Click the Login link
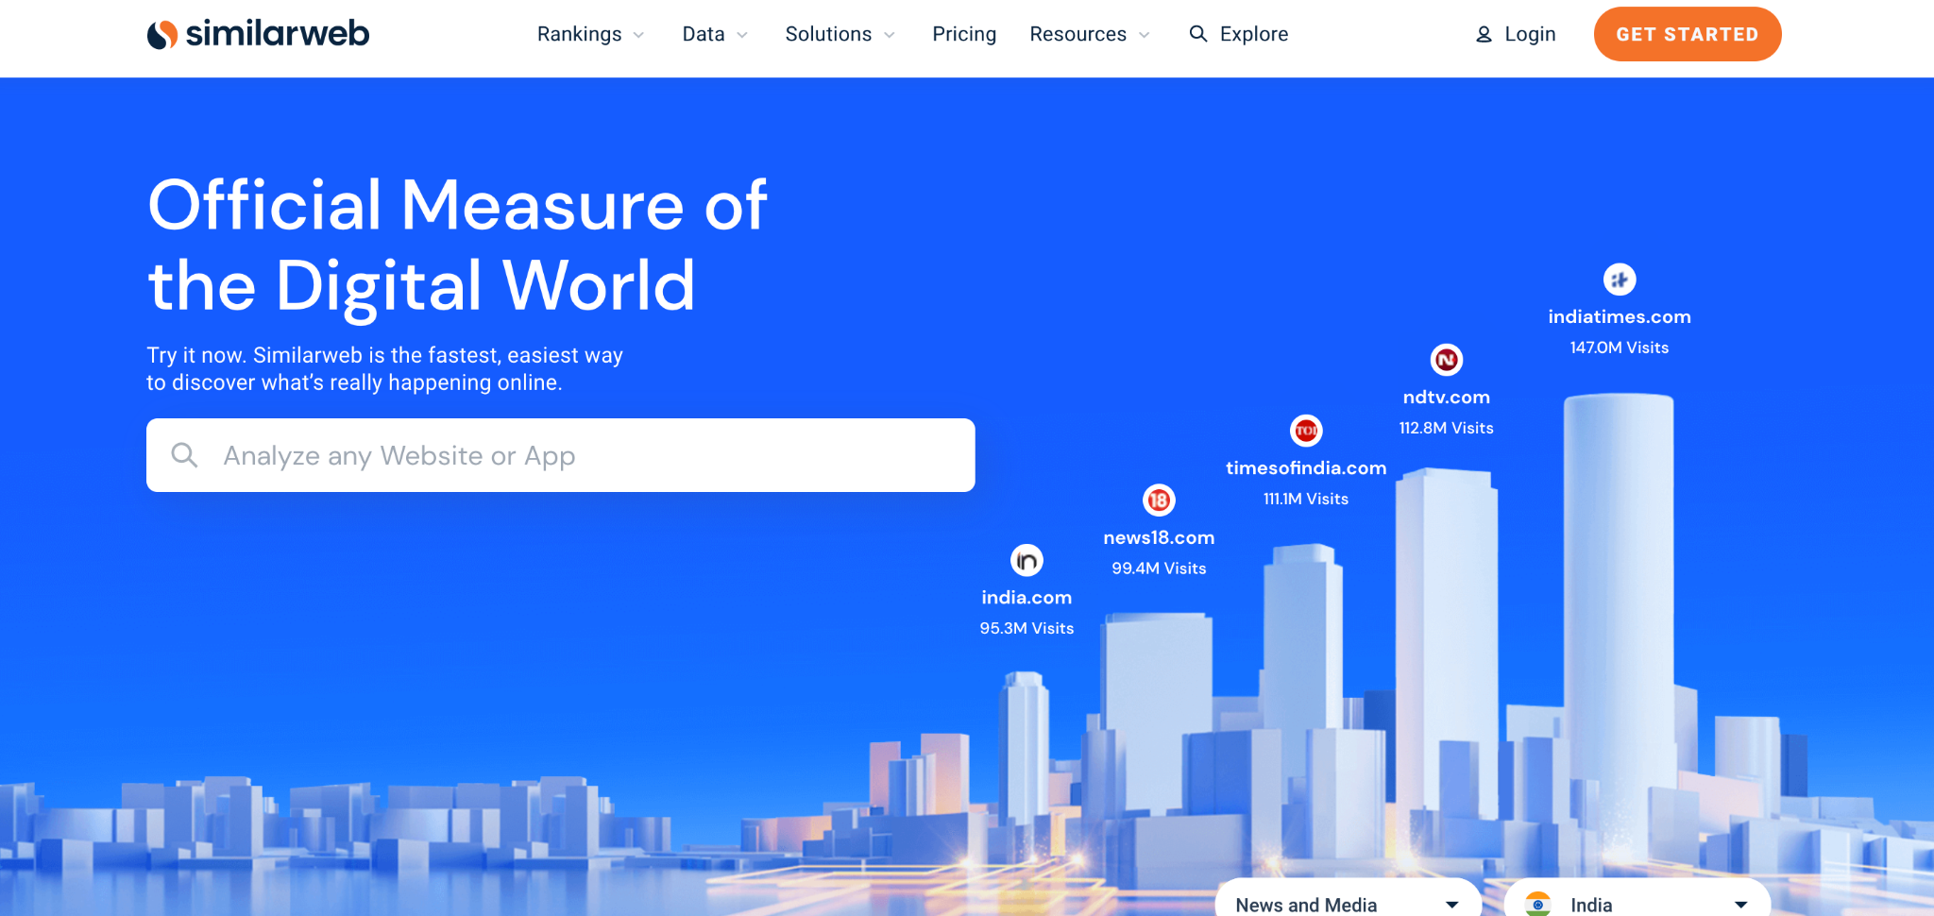 (1516, 34)
